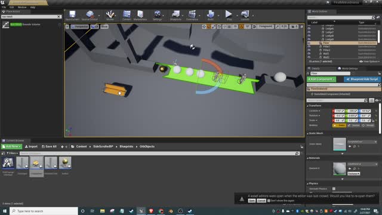
Task: Open the Settings toolbar icon
Action: pos(158,16)
